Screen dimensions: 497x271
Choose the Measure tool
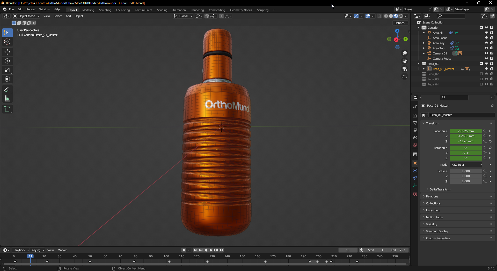point(7,99)
